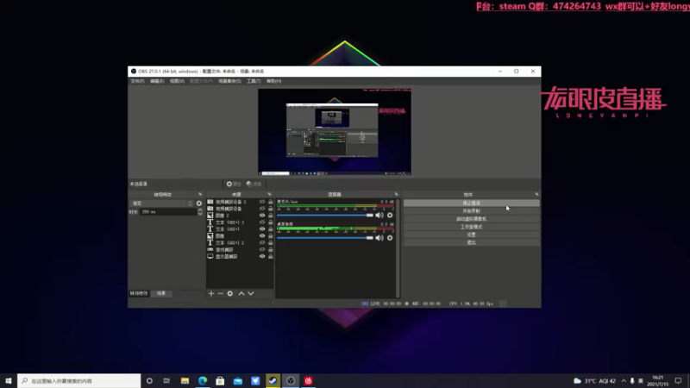Open 场景集合(S) menu

229,81
